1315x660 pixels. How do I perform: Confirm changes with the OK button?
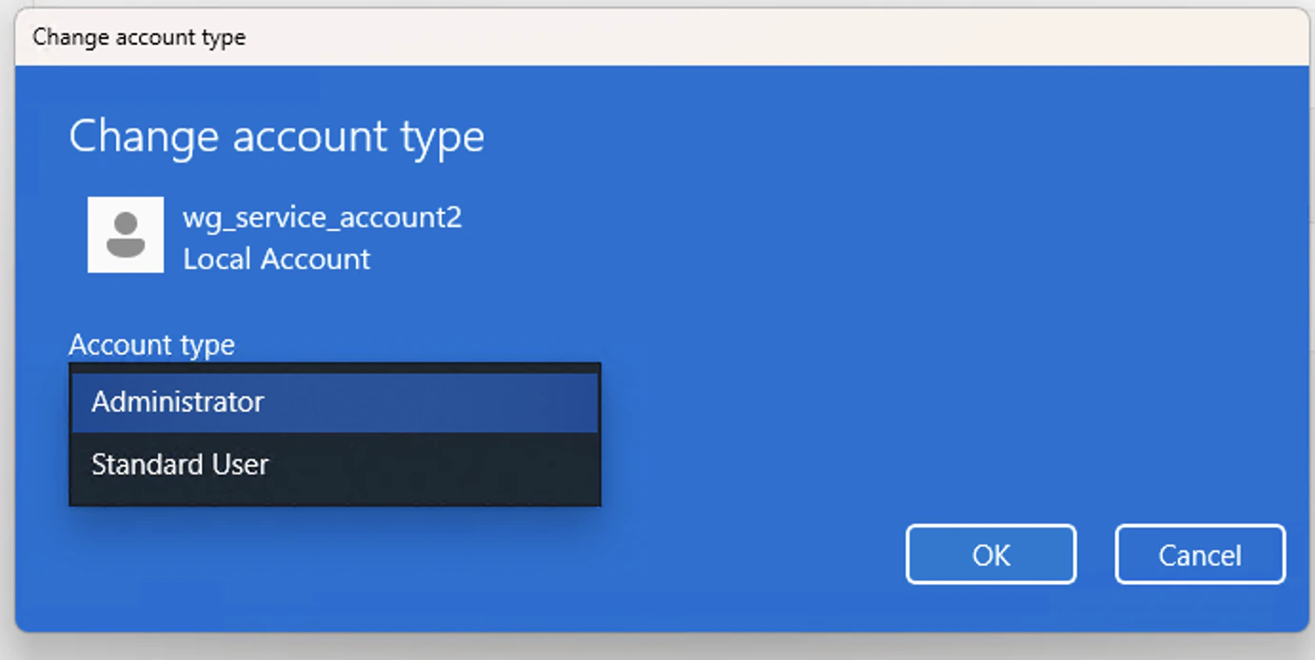[x=990, y=553]
